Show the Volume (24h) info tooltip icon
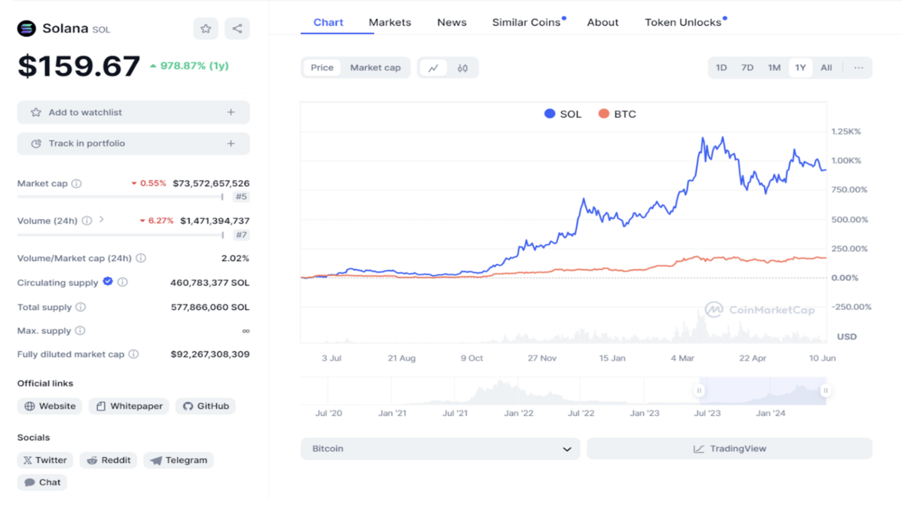The width and height of the screenshot is (905, 509). click(87, 221)
